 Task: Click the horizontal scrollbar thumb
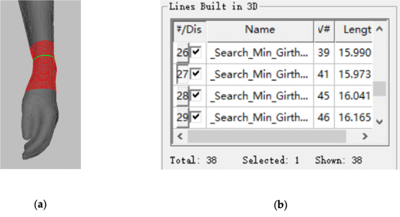[x=266, y=136]
